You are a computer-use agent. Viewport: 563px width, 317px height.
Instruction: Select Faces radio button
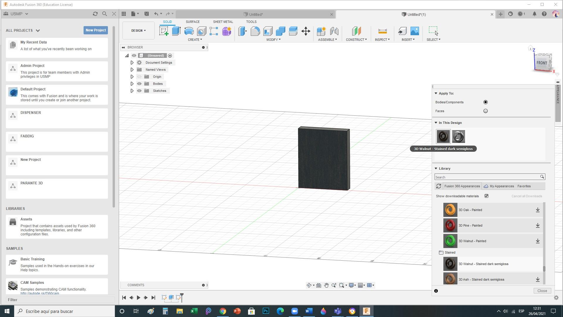486,111
